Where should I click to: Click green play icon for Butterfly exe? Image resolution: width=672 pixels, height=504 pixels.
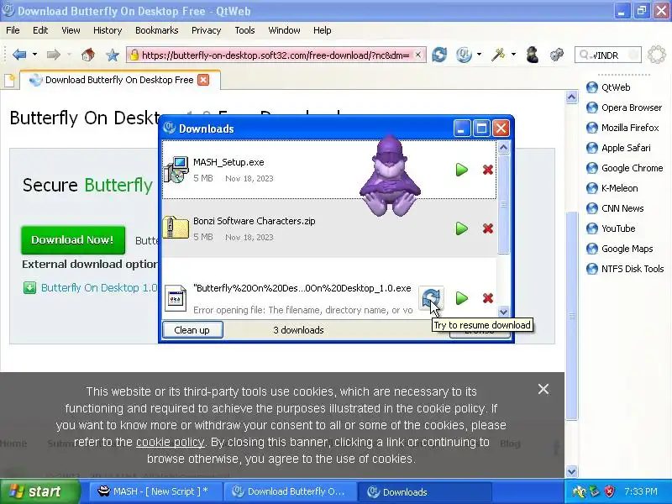pyautogui.click(x=461, y=298)
